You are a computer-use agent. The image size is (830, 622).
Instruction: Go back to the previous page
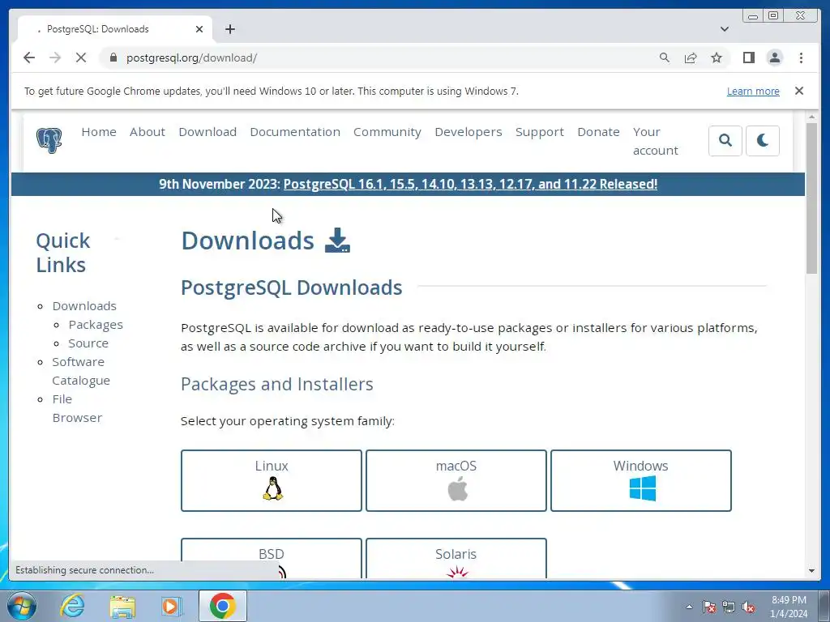(x=29, y=58)
